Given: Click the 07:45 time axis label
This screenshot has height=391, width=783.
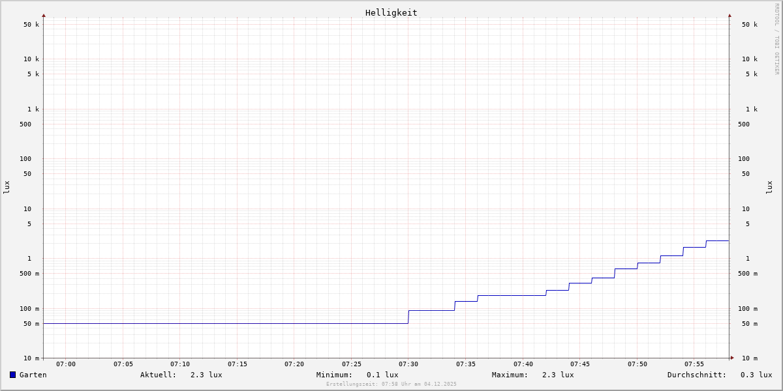Looking at the screenshot, I should 580,364.
